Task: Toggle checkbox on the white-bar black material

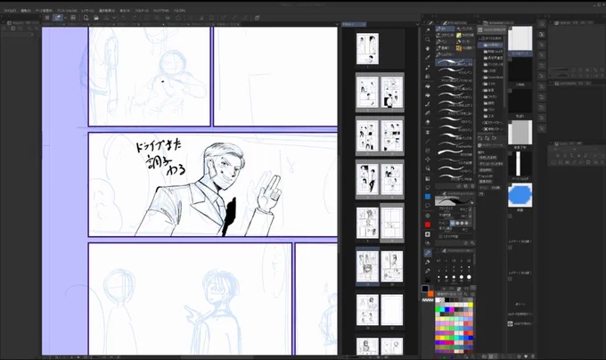Action: point(510,153)
